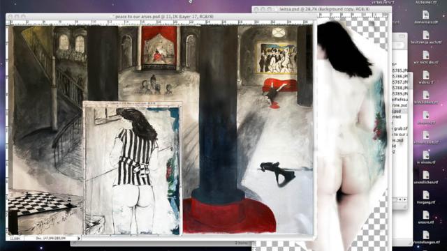Click the ruler origin corner box
The height and width of the screenshot is (251, 447).
8,22
